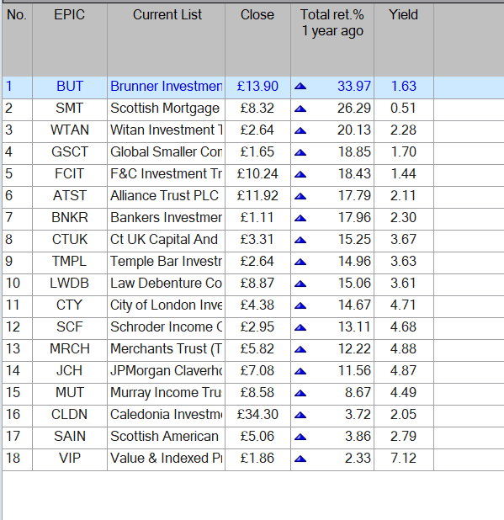Image resolution: width=504 pixels, height=520 pixels.
Task: Click the up arrow icon in ATST row
Action: pyautogui.click(x=300, y=196)
